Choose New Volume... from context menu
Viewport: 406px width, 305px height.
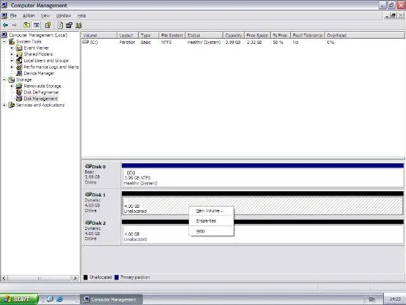tap(211, 211)
